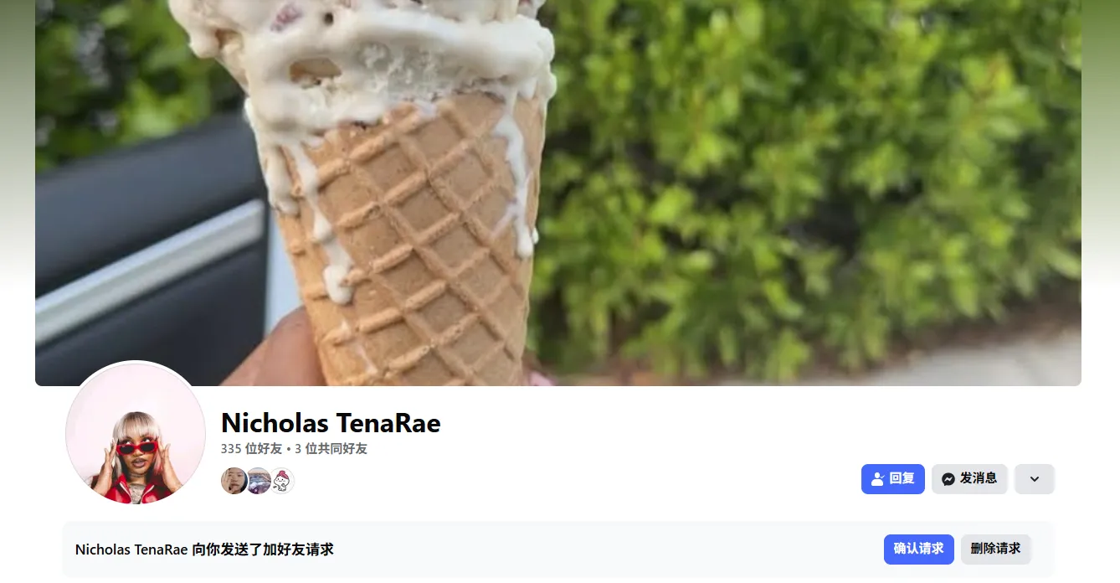
Task: Click the 回复 respond button label
Action: click(902, 478)
